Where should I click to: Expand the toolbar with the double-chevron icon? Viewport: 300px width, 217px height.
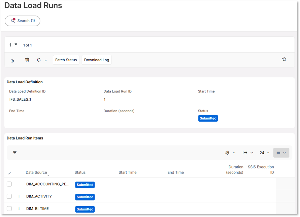click(13, 61)
